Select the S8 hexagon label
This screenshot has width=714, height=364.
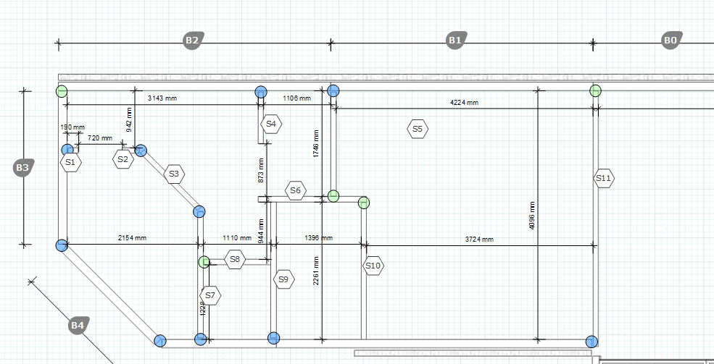click(235, 259)
